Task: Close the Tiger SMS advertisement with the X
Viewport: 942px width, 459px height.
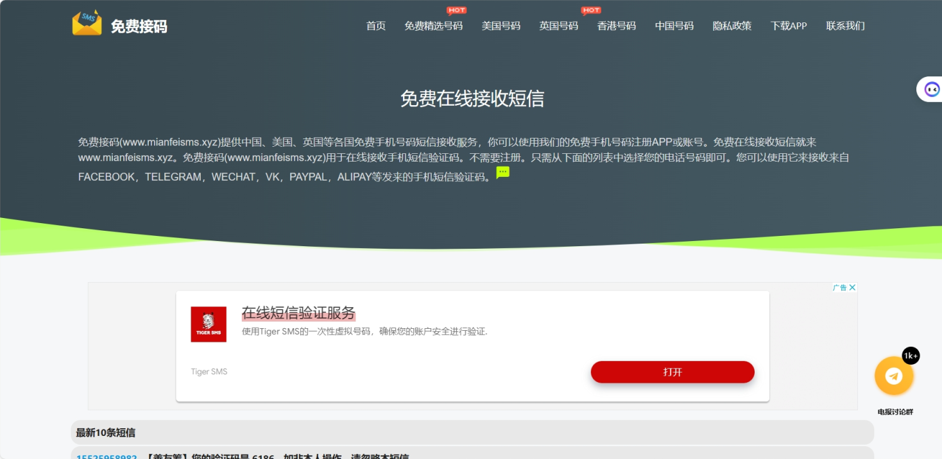Action: pos(853,287)
